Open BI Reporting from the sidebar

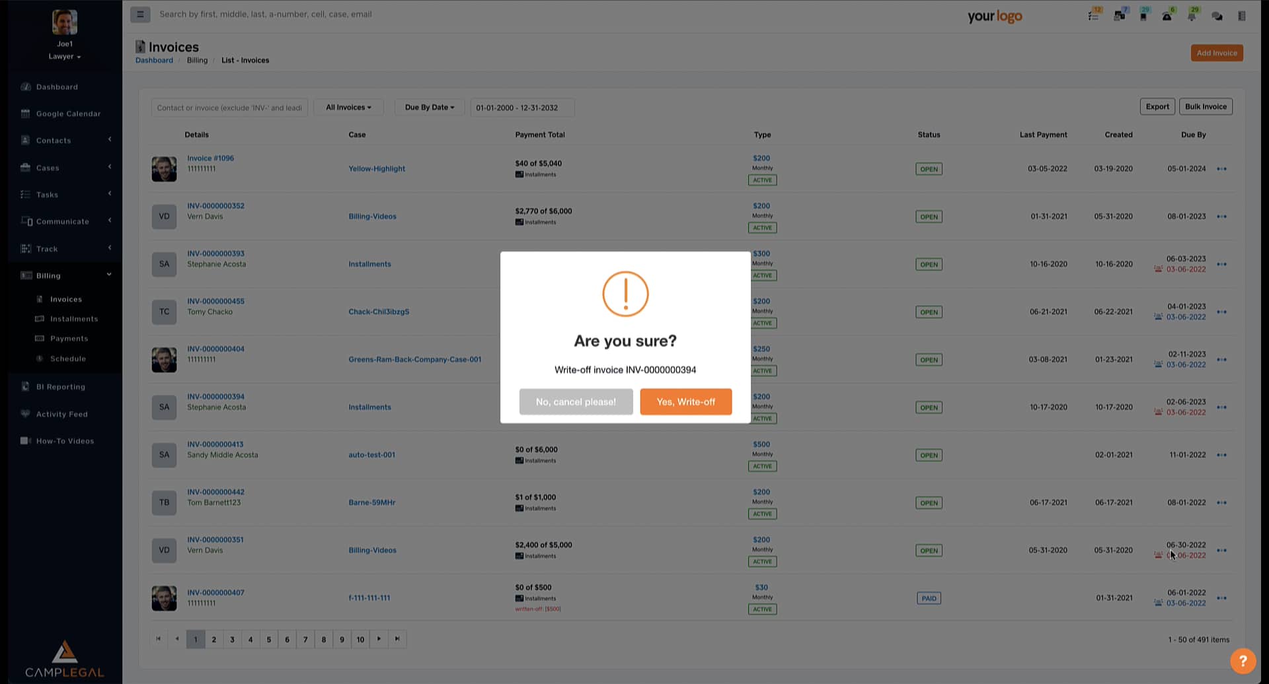coord(61,386)
